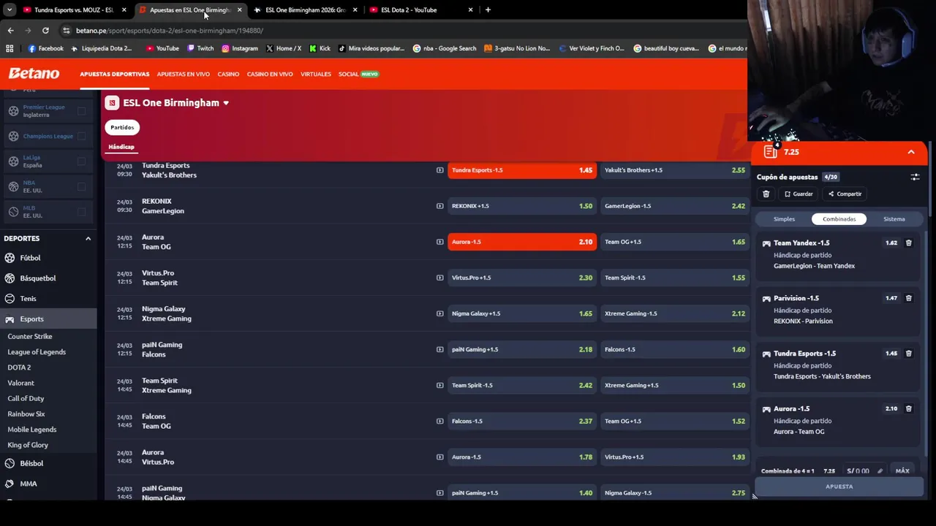Remove the Team Yandex -1.5 bet
The image size is (936, 526).
coord(908,243)
